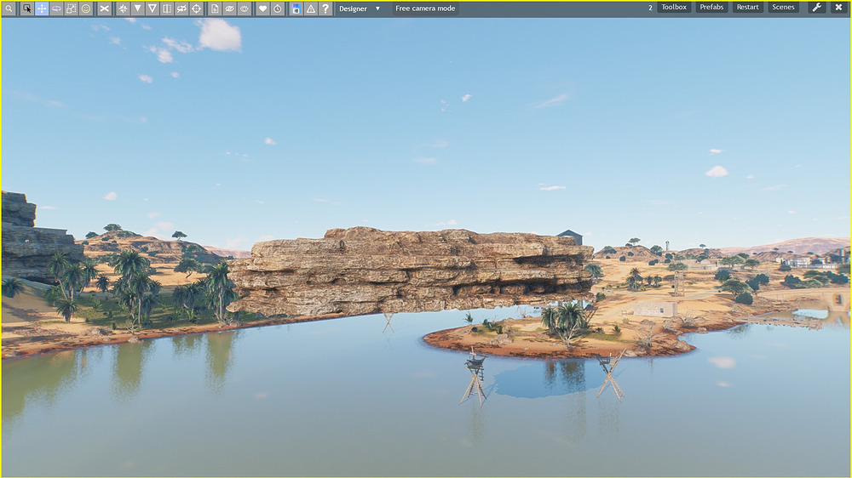Image resolution: width=852 pixels, height=478 pixels.
Task: Click the magnifying glass search icon
Action: tap(9, 9)
